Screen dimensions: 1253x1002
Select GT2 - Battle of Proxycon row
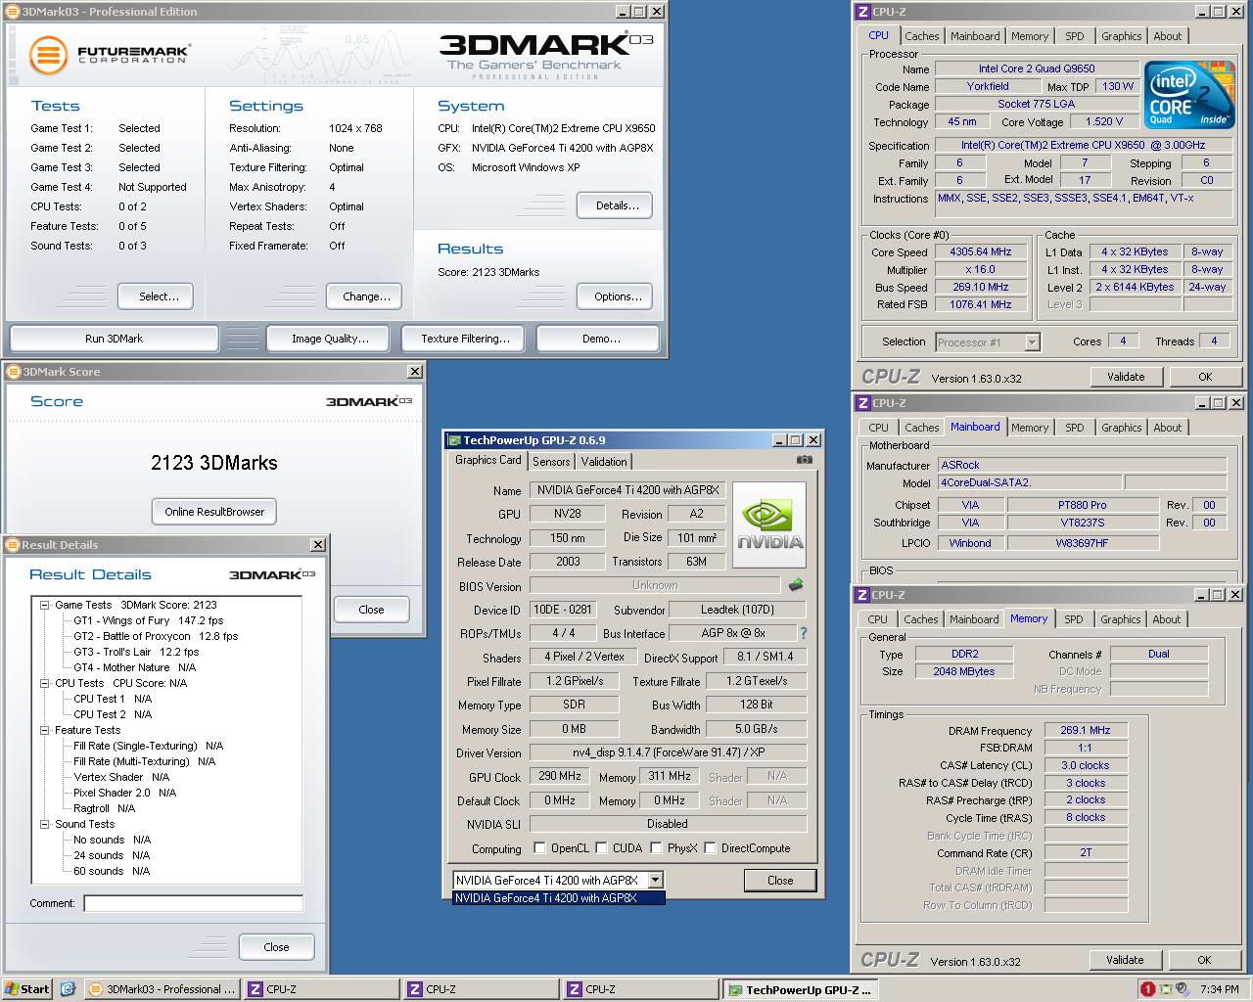(156, 636)
